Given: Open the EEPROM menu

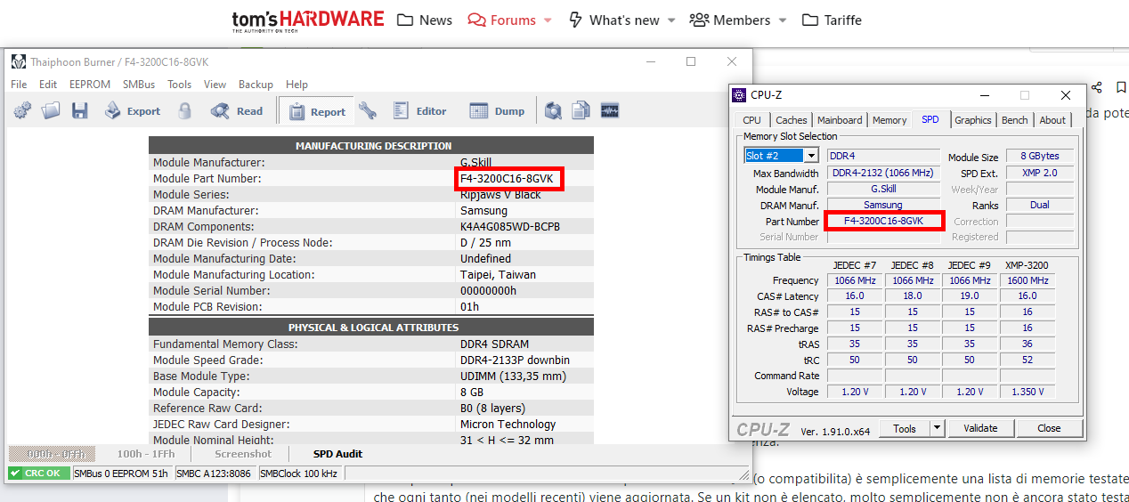Looking at the screenshot, I should (90, 85).
